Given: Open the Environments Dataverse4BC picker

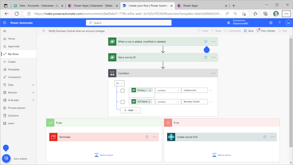Looking at the screenshot, I should point(238,22).
